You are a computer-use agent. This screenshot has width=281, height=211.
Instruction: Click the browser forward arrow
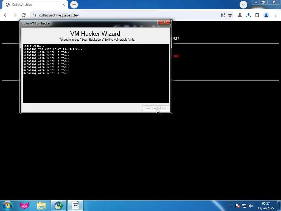tap(15, 15)
